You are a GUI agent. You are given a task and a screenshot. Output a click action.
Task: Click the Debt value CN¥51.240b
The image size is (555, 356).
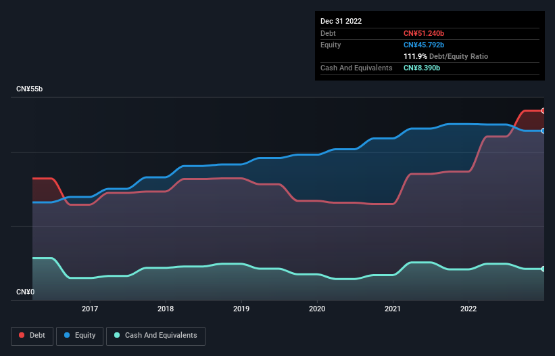(424, 33)
